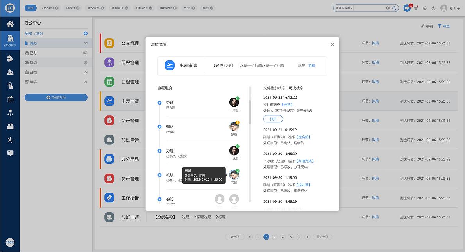
Task: Open the message notifications icon with badge 20
Action: click(407, 8)
